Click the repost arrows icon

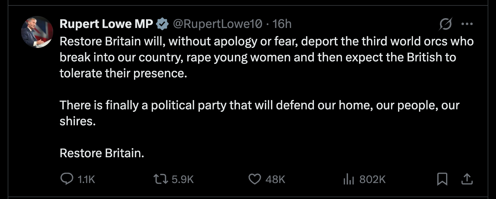click(160, 179)
